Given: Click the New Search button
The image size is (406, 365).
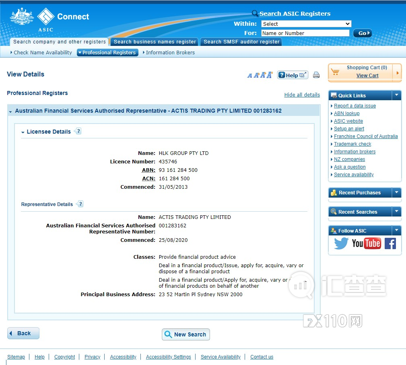Looking at the screenshot, I should click(185, 334).
